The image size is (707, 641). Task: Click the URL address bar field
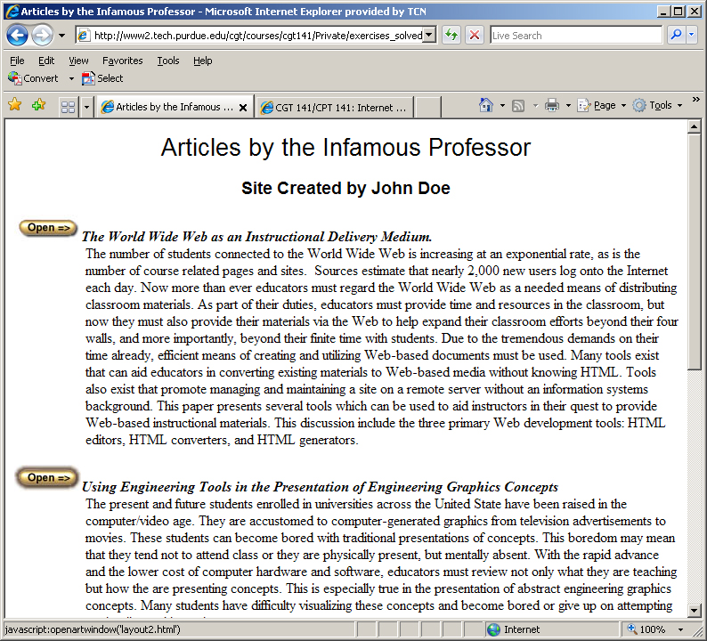click(250, 35)
